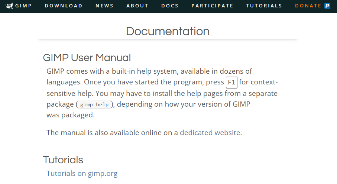Open the News section
The image size is (337, 184).
[x=104, y=6]
